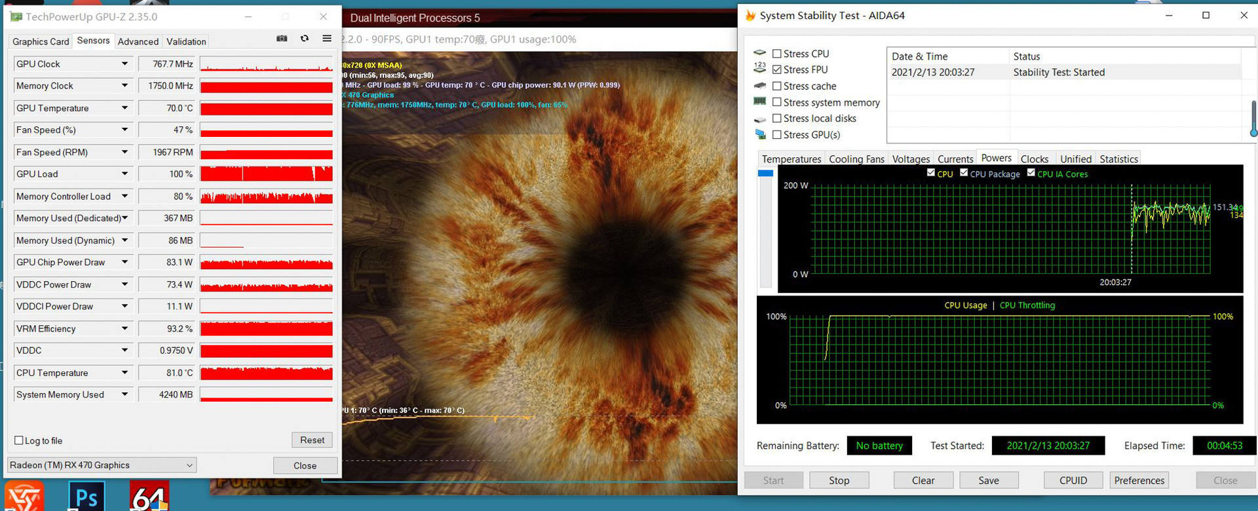Image resolution: width=1258 pixels, height=511 pixels.
Task: Open the Cooling Fans tab
Action: click(x=856, y=159)
